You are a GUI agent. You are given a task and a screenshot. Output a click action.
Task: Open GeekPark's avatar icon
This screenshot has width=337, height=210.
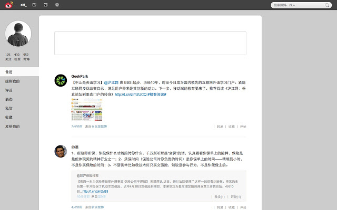pyautogui.click(x=61, y=80)
